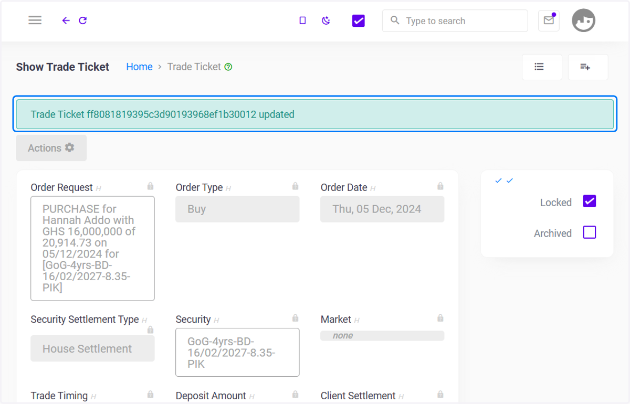Click the Order Date H history marker

(373, 188)
